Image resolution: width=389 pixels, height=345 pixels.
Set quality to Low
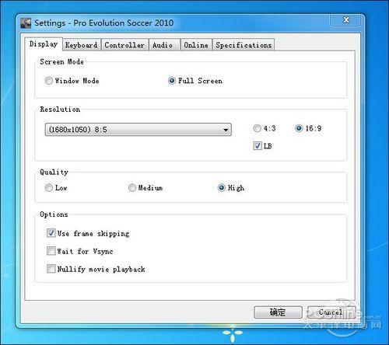tap(48, 187)
